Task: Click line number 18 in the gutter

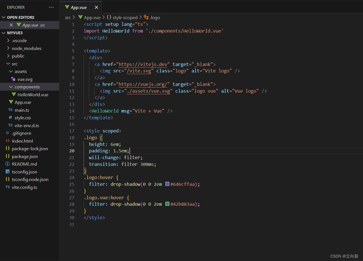Action: (72, 138)
